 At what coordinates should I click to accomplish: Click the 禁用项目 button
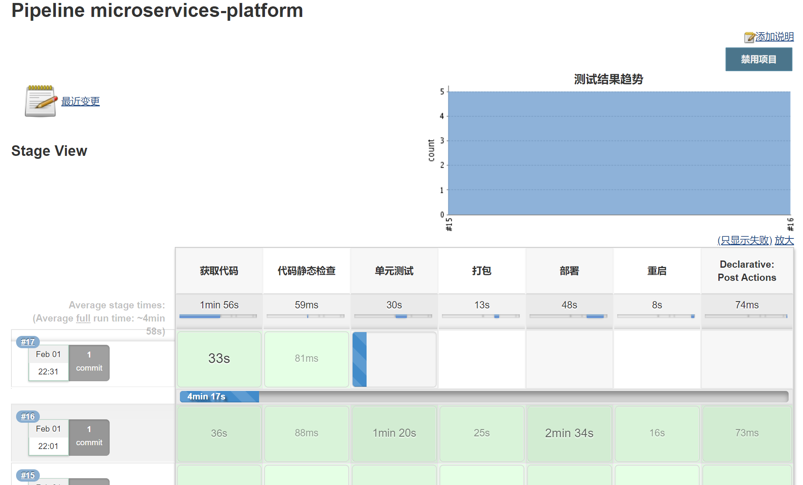pyautogui.click(x=759, y=59)
